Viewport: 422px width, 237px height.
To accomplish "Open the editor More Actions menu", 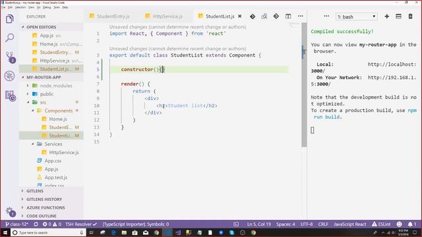I will (301, 16).
